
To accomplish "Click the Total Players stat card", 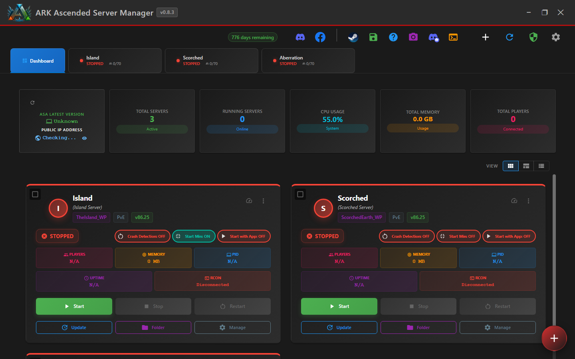I will click(513, 121).
